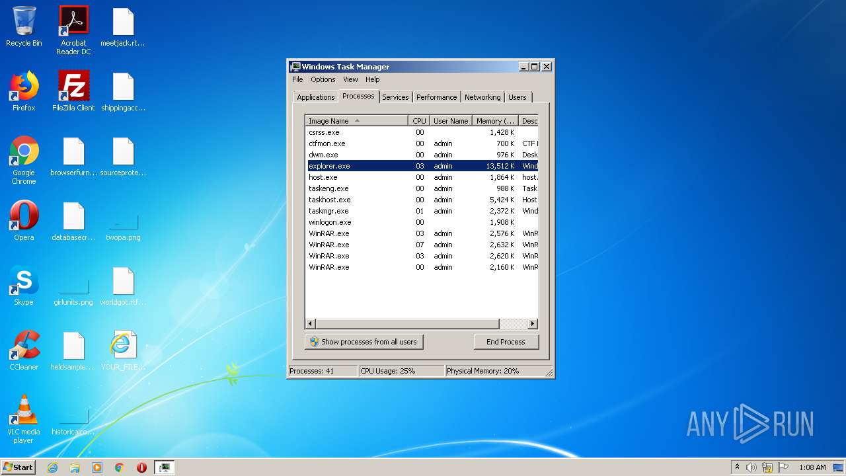Sort by Memory column header
Screen dimensions: 846x476
pos(496,121)
